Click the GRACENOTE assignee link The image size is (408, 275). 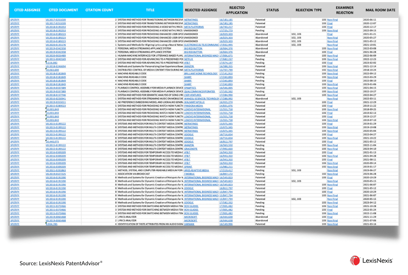pyautogui.click(x=190, y=149)
